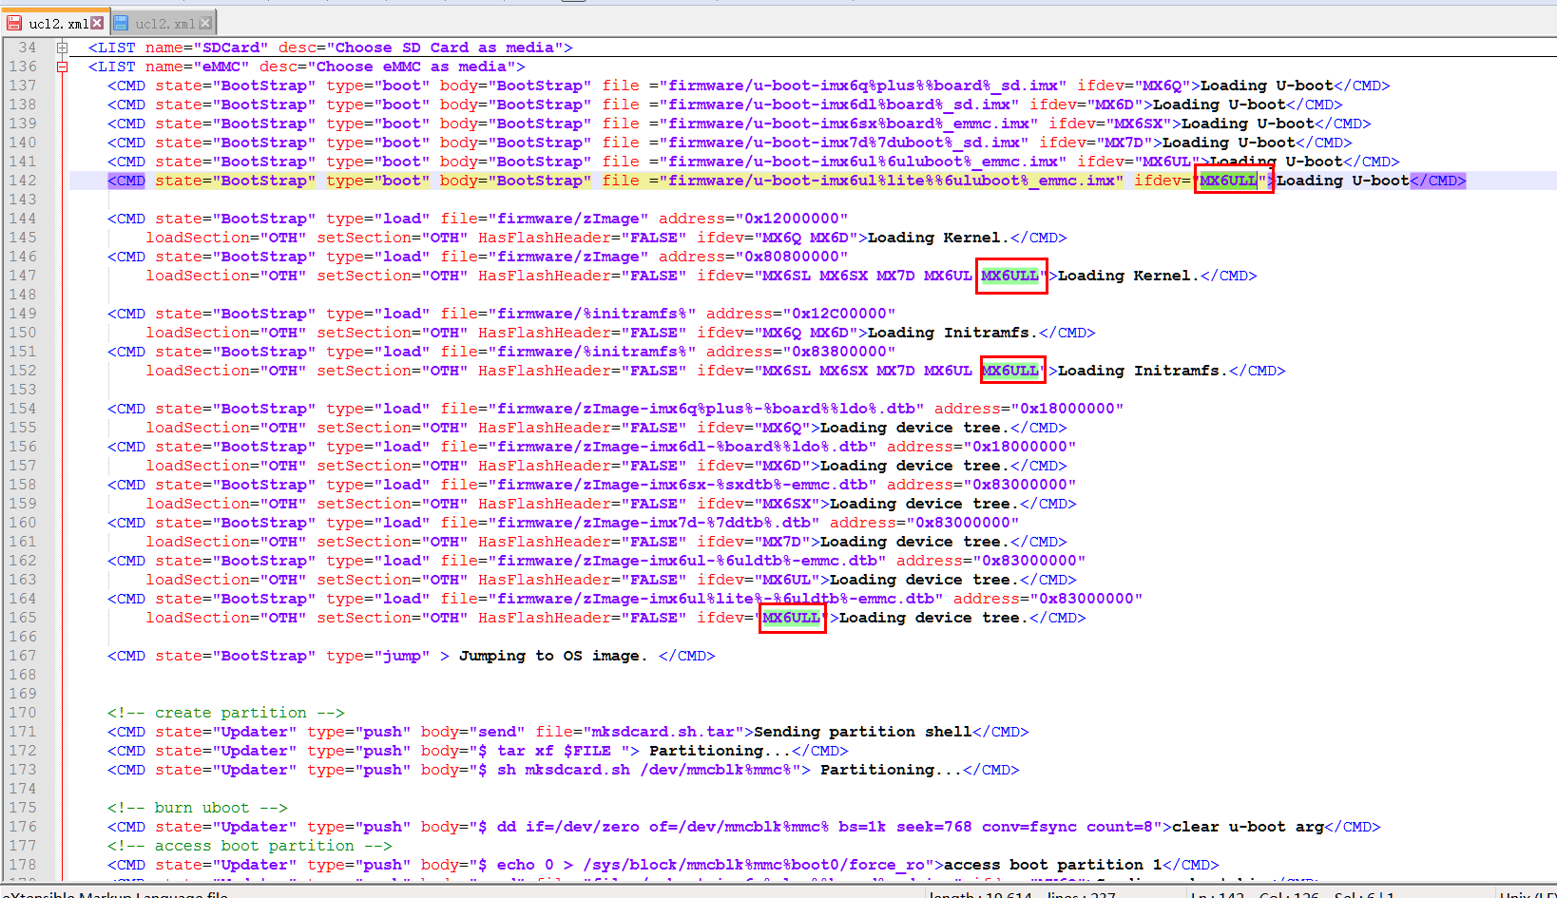Click ifdev value "MX7D" on line 140

click(1124, 143)
